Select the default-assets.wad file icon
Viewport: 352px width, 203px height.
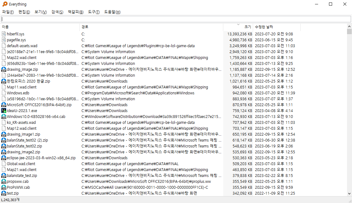[x=4, y=46]
